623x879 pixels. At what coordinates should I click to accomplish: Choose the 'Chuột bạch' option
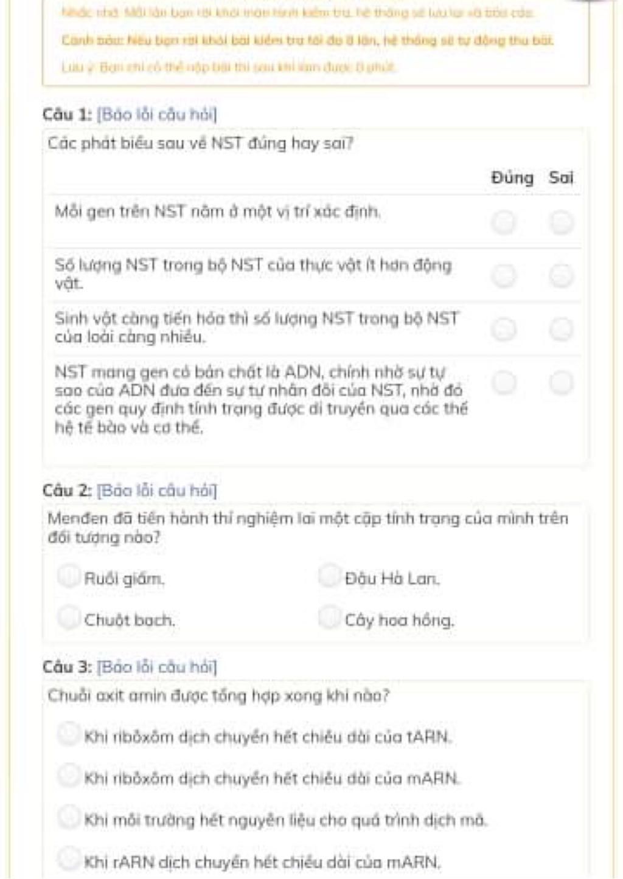69,618
